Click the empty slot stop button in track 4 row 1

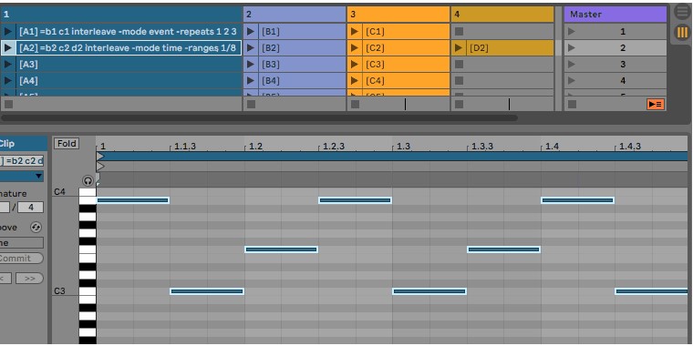tap(460, 31)
